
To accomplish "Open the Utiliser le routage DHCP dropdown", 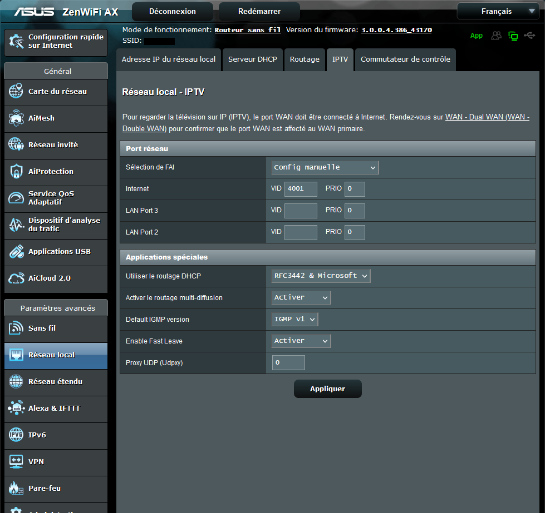I will (x=321, y=276).
